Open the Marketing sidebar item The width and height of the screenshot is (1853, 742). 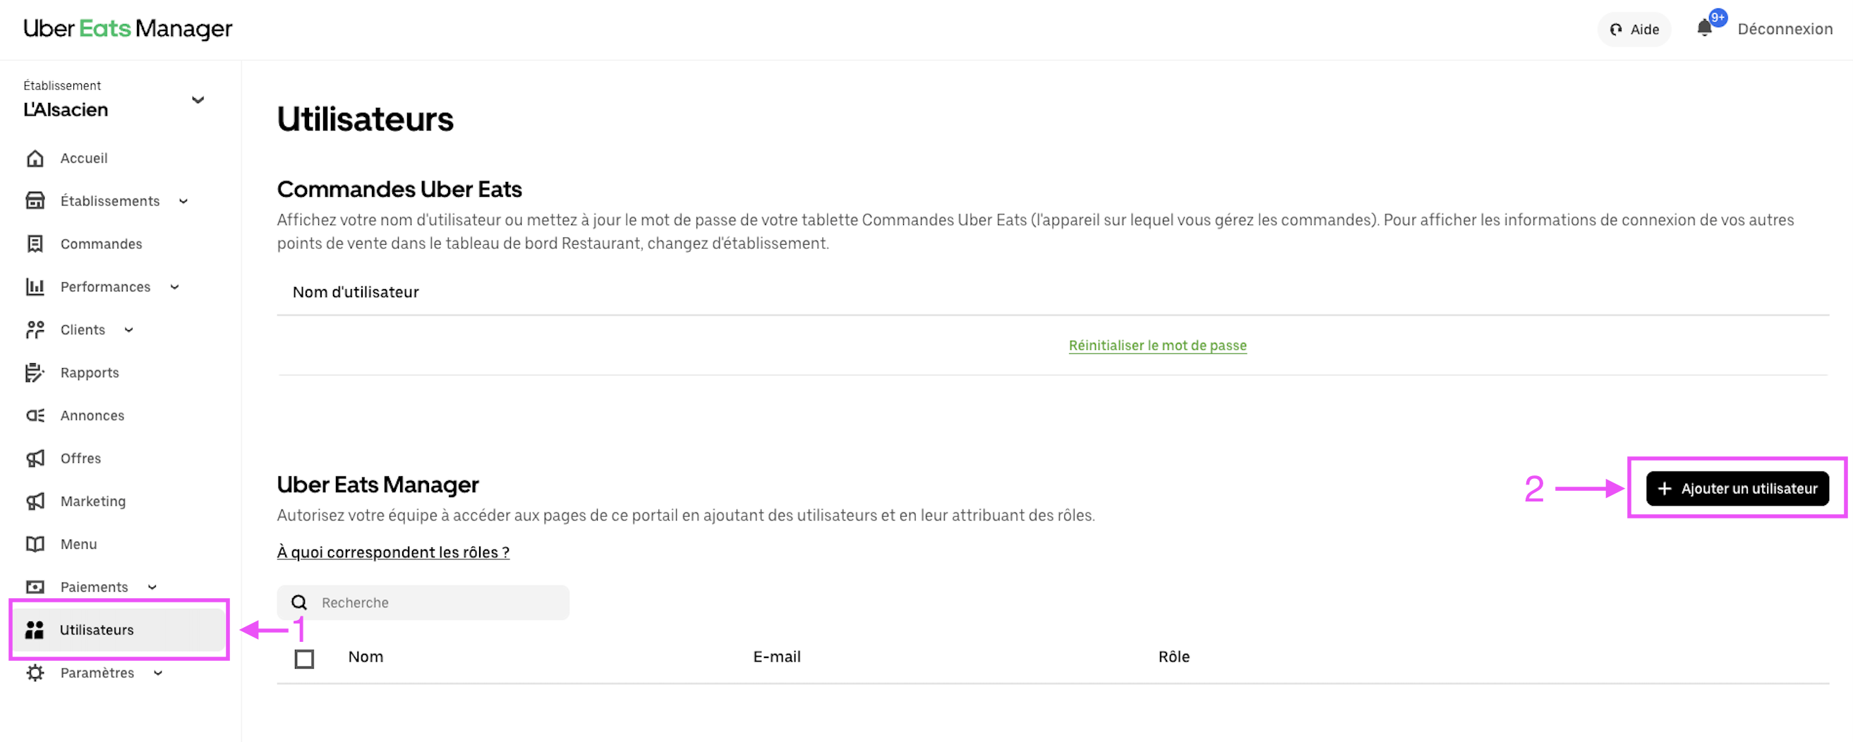[x=94, y=501]
